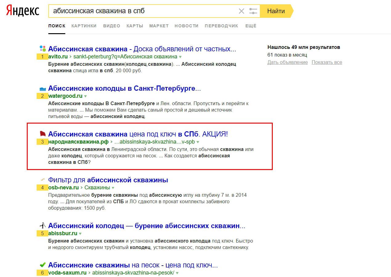Click the Yandex logo
The height and width of the screenshot is (277, 391).
pos(23,11)
